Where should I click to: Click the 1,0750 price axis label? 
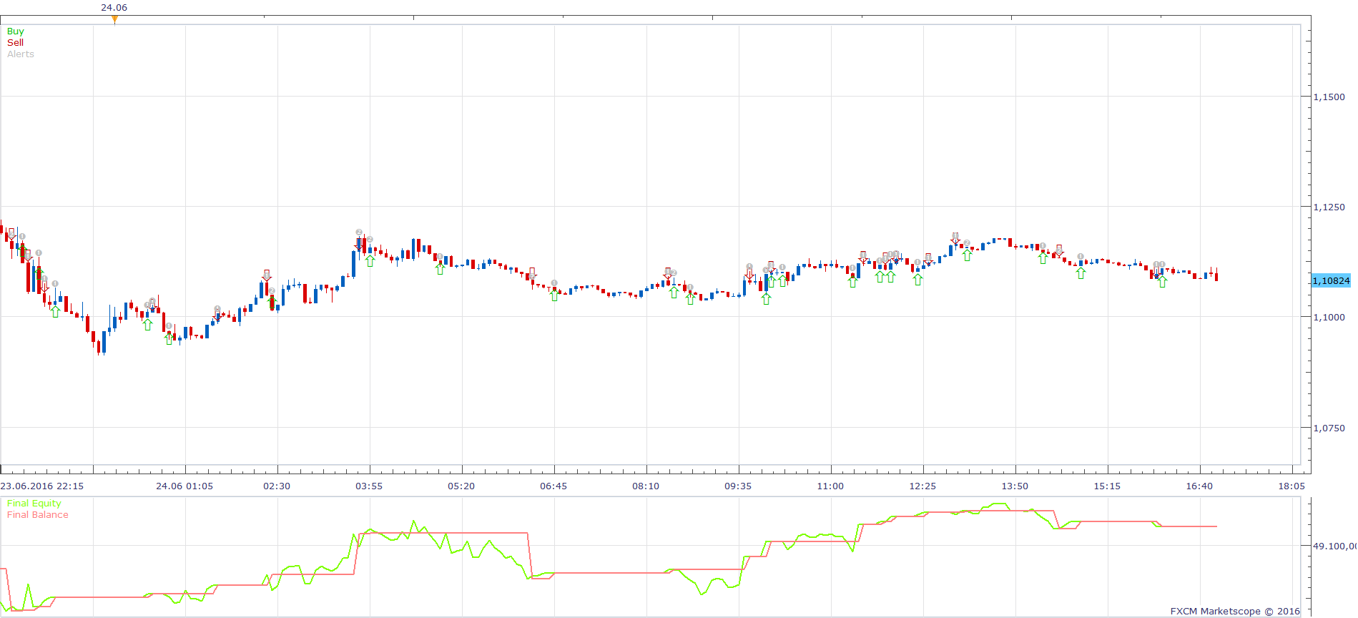click(1329, 428)
